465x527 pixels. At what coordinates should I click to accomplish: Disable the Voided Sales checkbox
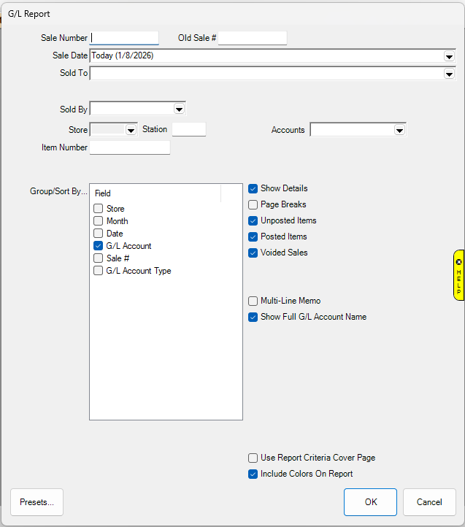253,253
